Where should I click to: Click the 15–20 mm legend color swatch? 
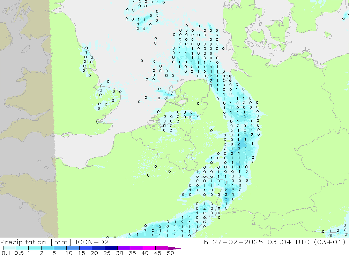(86, 248)
